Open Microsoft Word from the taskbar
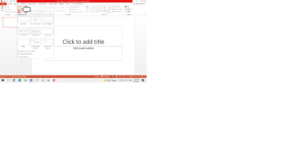 pyautogui.click(x=31, y=80)
